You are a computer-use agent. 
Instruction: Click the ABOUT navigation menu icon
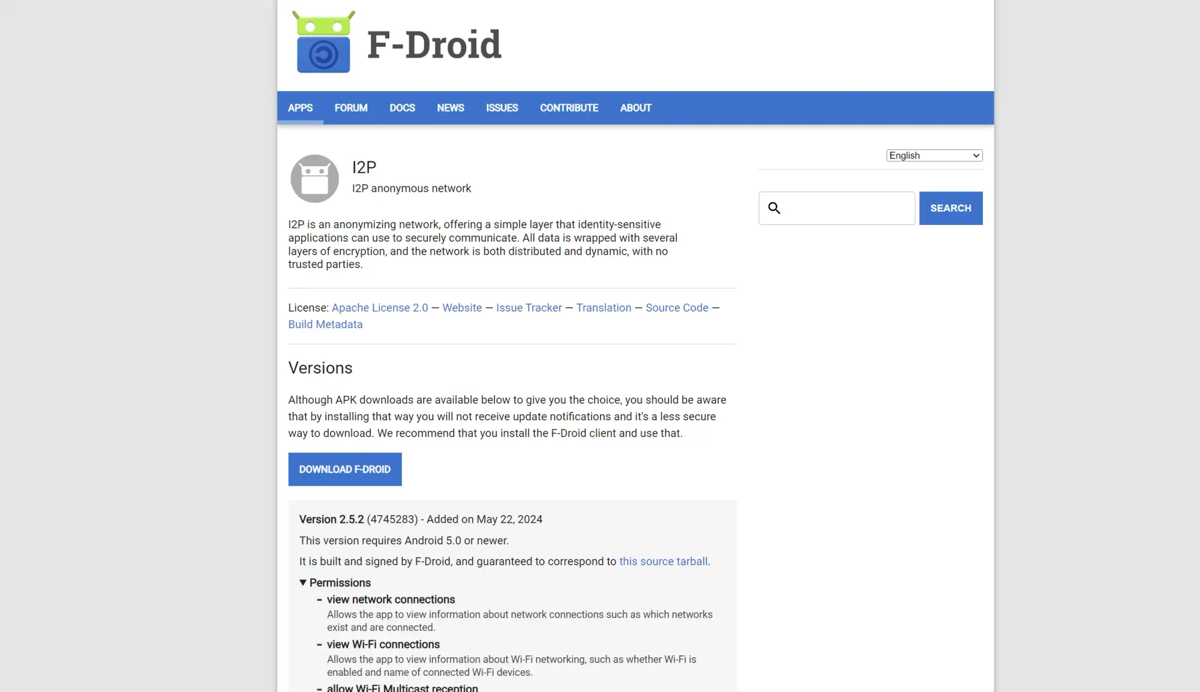tap(635, 107)
